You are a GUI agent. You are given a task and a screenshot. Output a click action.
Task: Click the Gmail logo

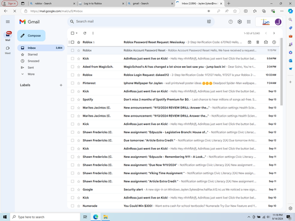click(29, 22)
